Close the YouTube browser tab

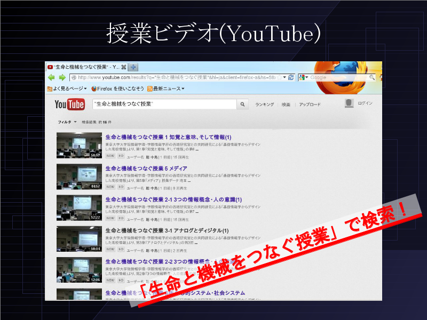pyautogui.click(x=124, y=67)
